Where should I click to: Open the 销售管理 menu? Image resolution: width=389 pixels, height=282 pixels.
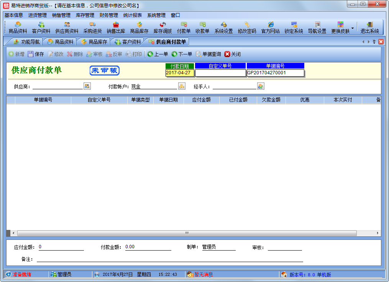click(x=61, y=15)
